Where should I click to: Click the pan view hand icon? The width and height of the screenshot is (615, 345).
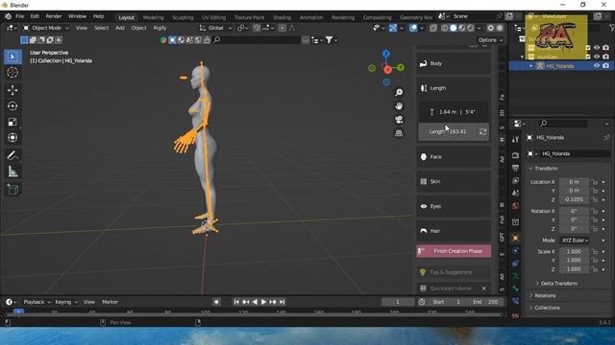pyautogui.click(x=399, y=106)
